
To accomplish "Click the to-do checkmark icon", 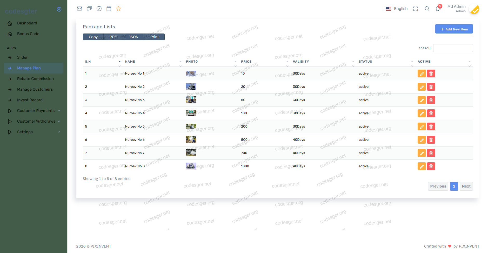I will click(x=99, y=9).
